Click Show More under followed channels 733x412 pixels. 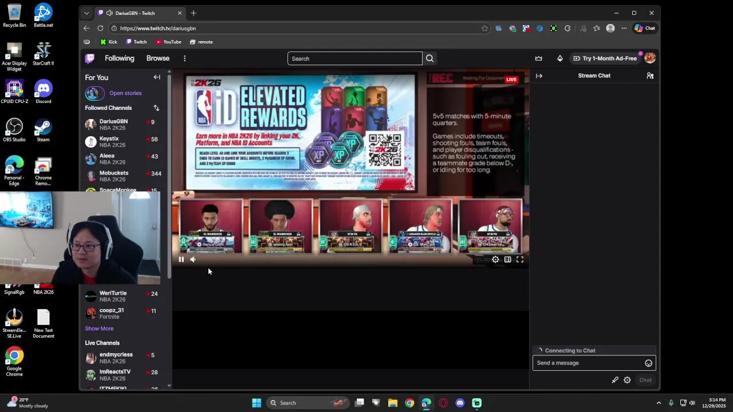pyautogui.click(x=99, y=328)
